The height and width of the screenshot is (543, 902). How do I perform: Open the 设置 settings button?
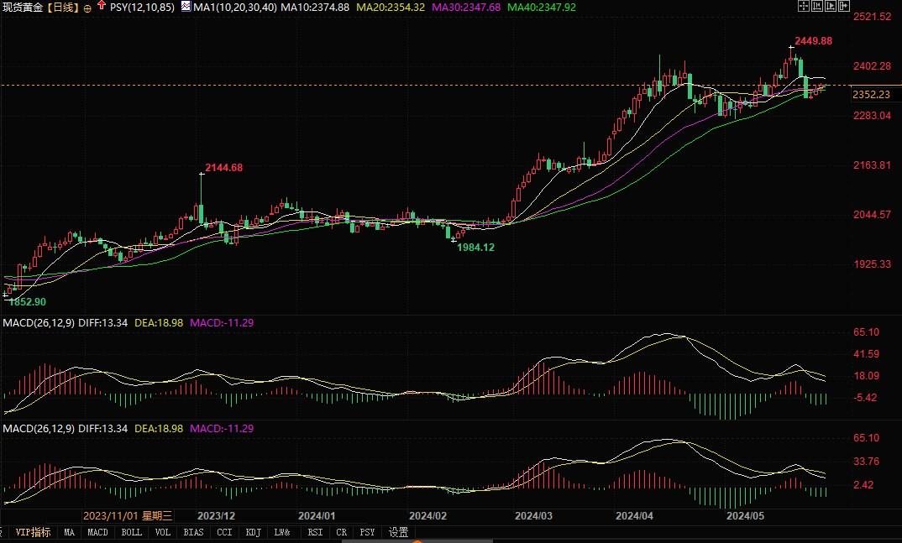(x=398, y=532)
